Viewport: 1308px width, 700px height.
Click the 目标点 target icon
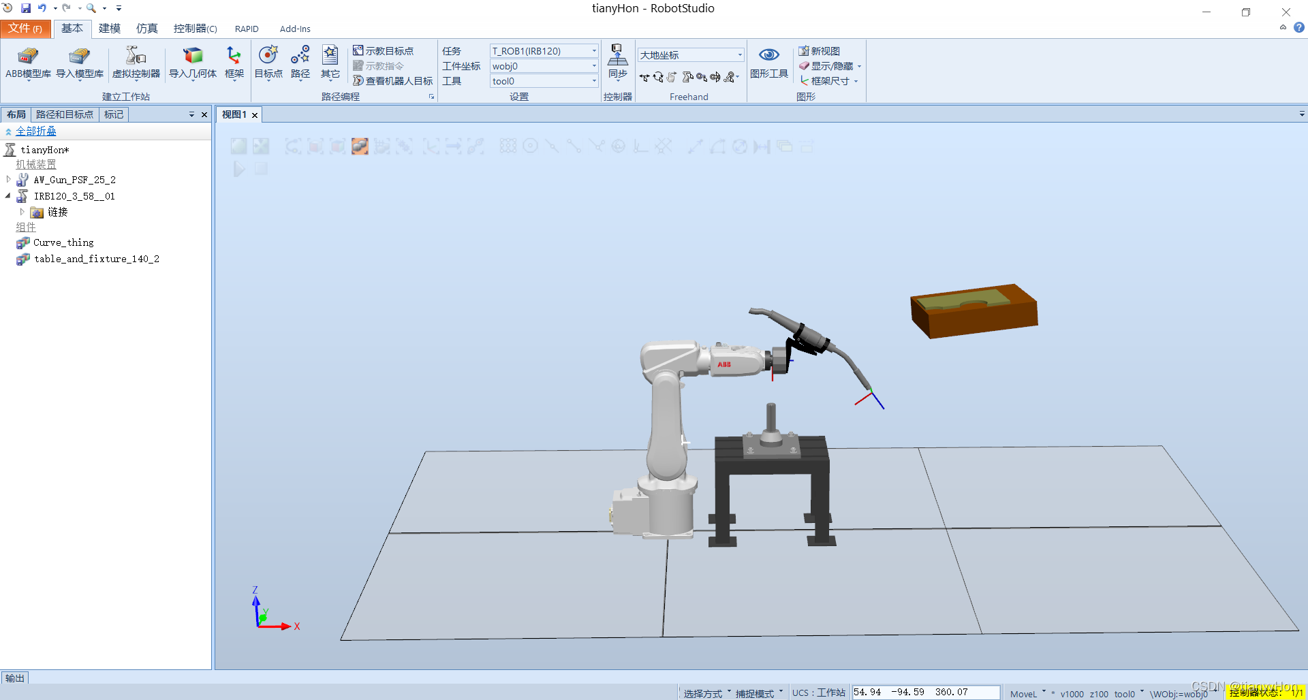pyautogui.click(x=268, y=63)
